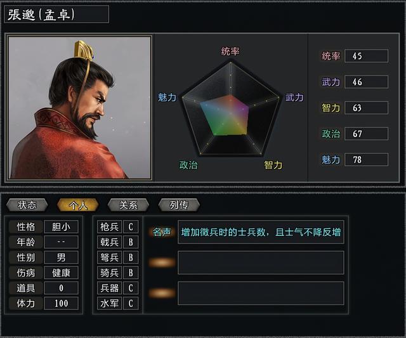Click the 統率 value field showing 45
Viewport: 406px width, 338px height.
tap(367, 56)
